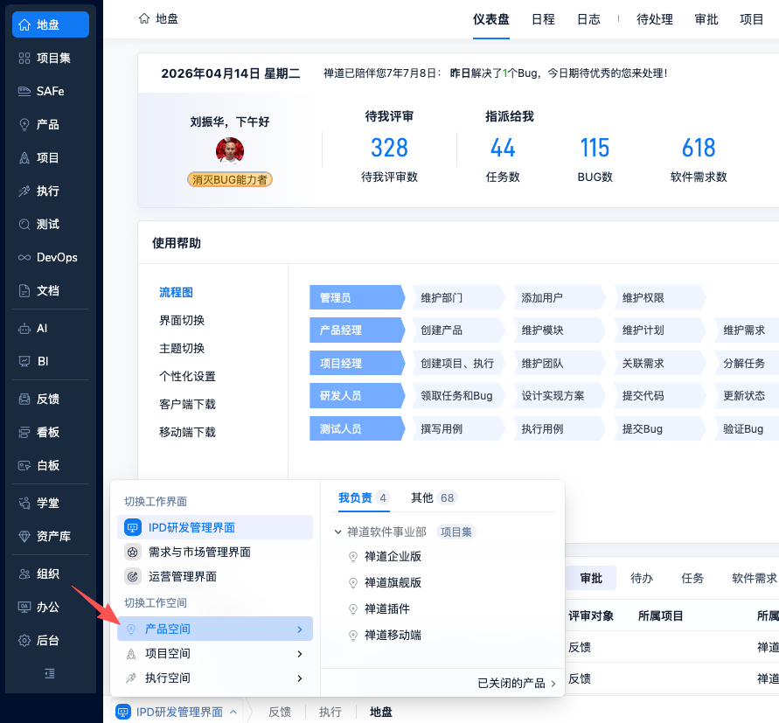The image size is (779, 723).
Task: Expand 项目空间 submenu
Action: point(215,653)
